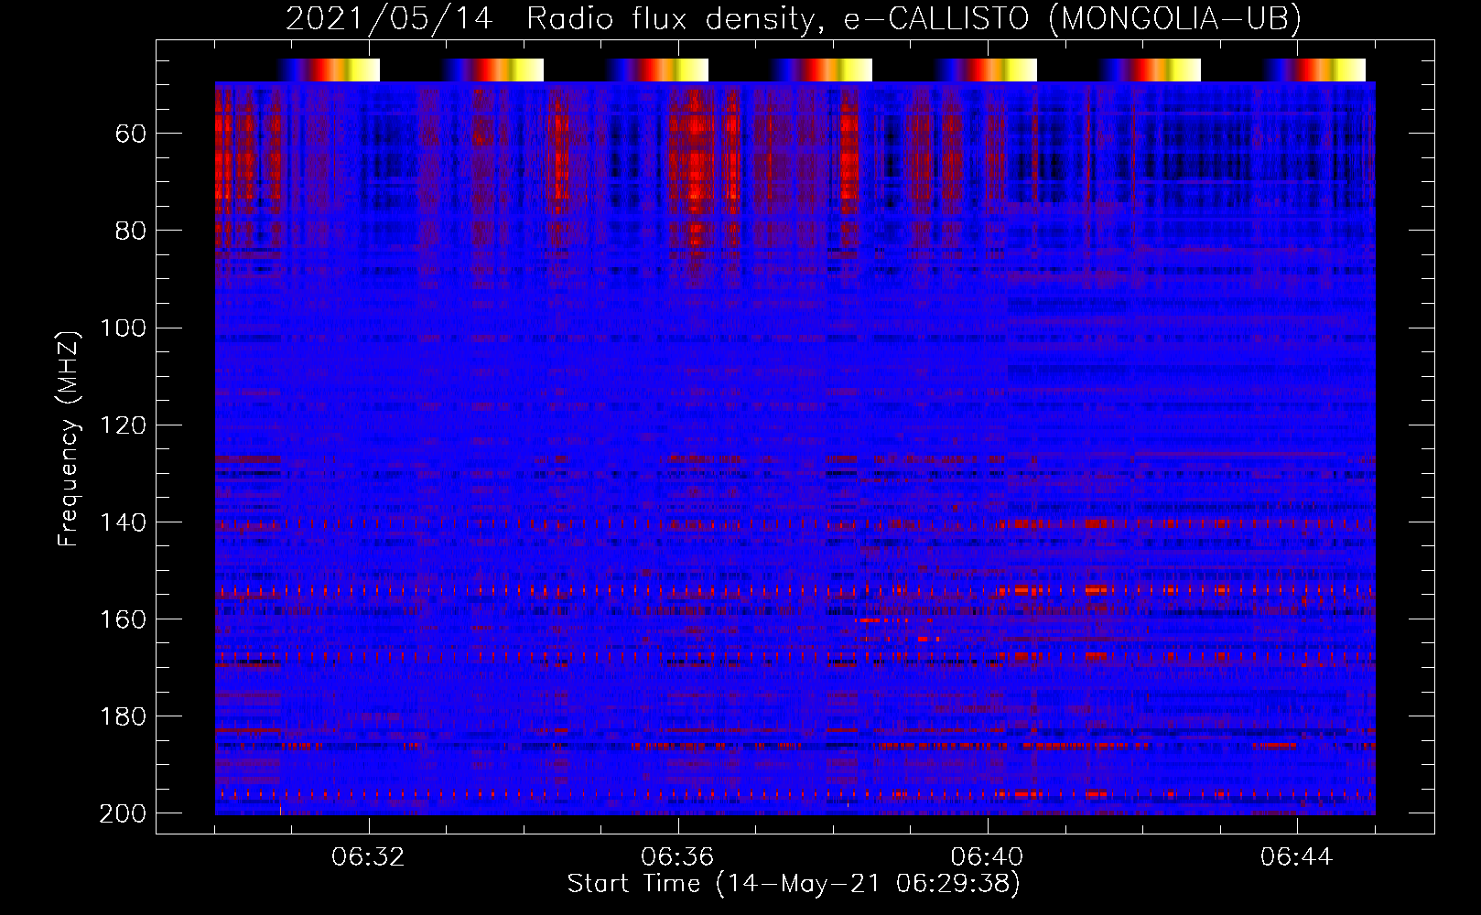The image size is (1481, 915).
Task: Click the 60 frequency tick label
Action: point(131,135)
